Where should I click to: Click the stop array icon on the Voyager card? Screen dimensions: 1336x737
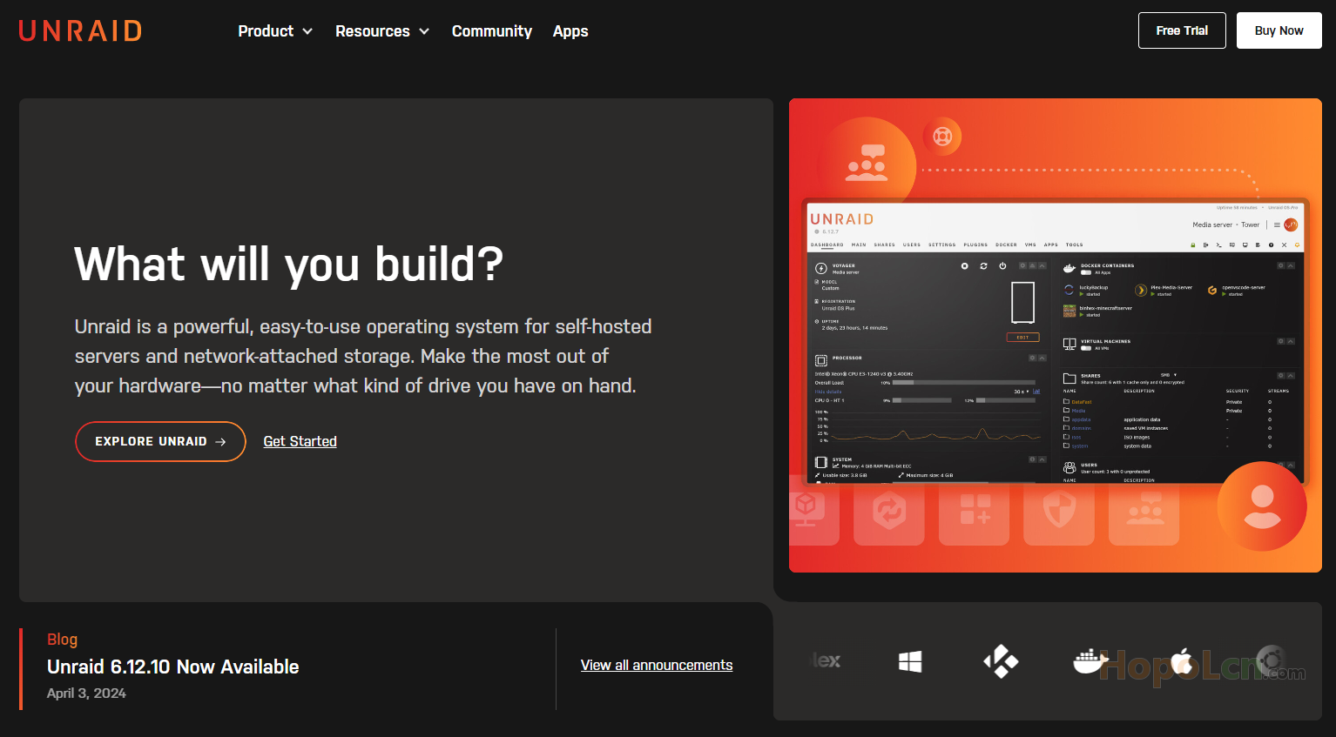(x=964, y=266)
